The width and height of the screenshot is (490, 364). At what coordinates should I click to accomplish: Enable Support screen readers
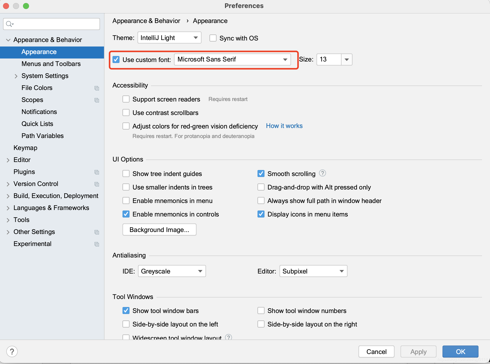[x=126, y=99]
